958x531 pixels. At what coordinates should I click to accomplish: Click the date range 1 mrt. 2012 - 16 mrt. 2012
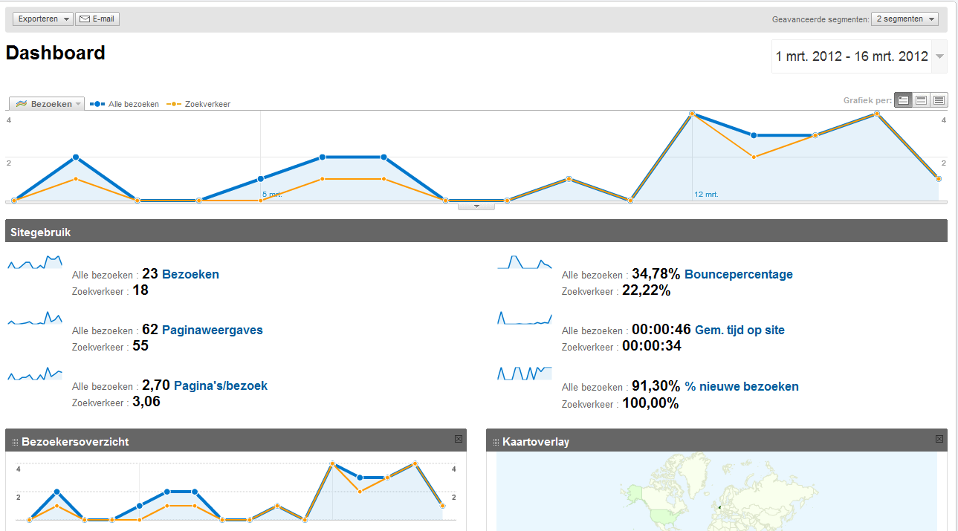coord(852,56)
